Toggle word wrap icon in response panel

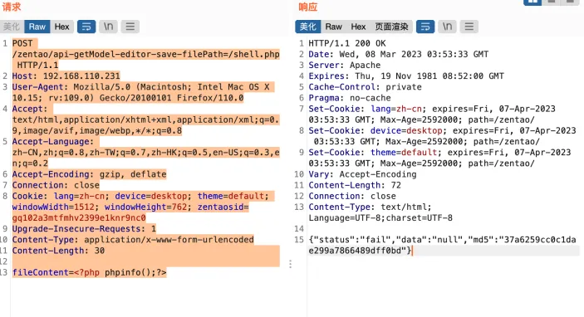coord(425,27)
